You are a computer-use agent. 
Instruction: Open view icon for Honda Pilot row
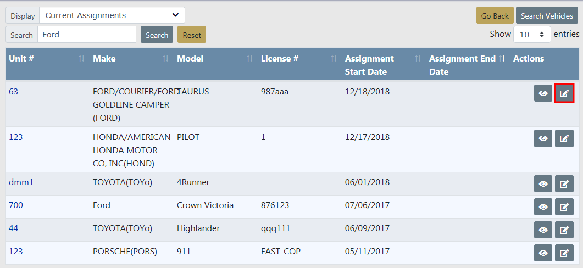point(543,138)
